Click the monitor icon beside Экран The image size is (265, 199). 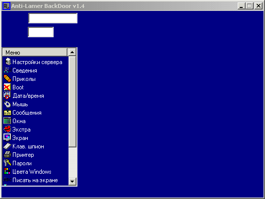pos(7,137)
